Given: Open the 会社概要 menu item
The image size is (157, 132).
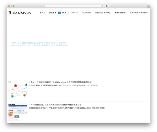Looking at the screenshot, I should 53,13.
